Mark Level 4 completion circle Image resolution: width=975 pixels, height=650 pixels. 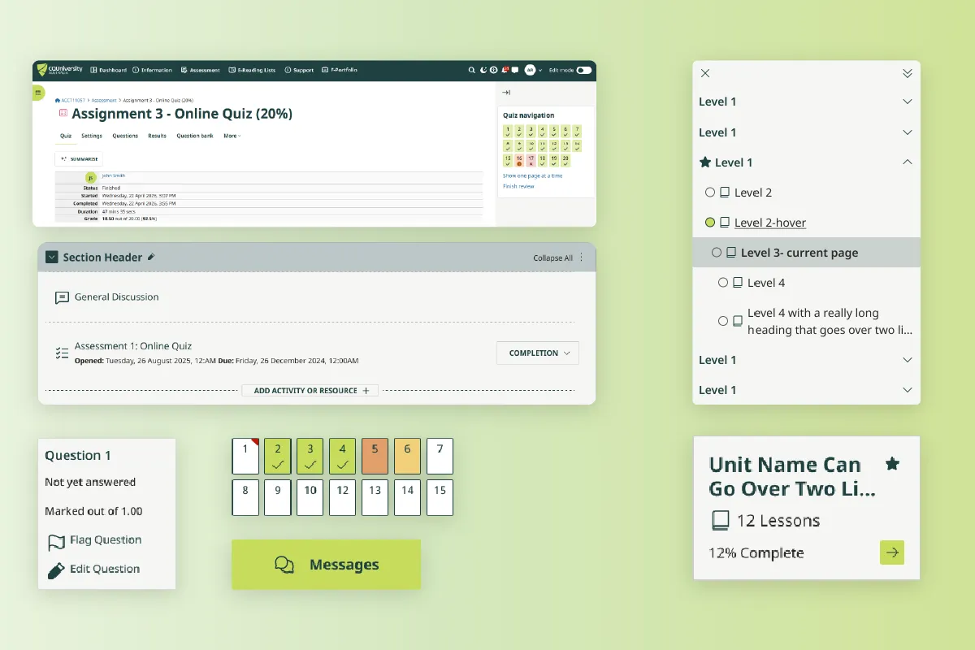tap(723, 283)
